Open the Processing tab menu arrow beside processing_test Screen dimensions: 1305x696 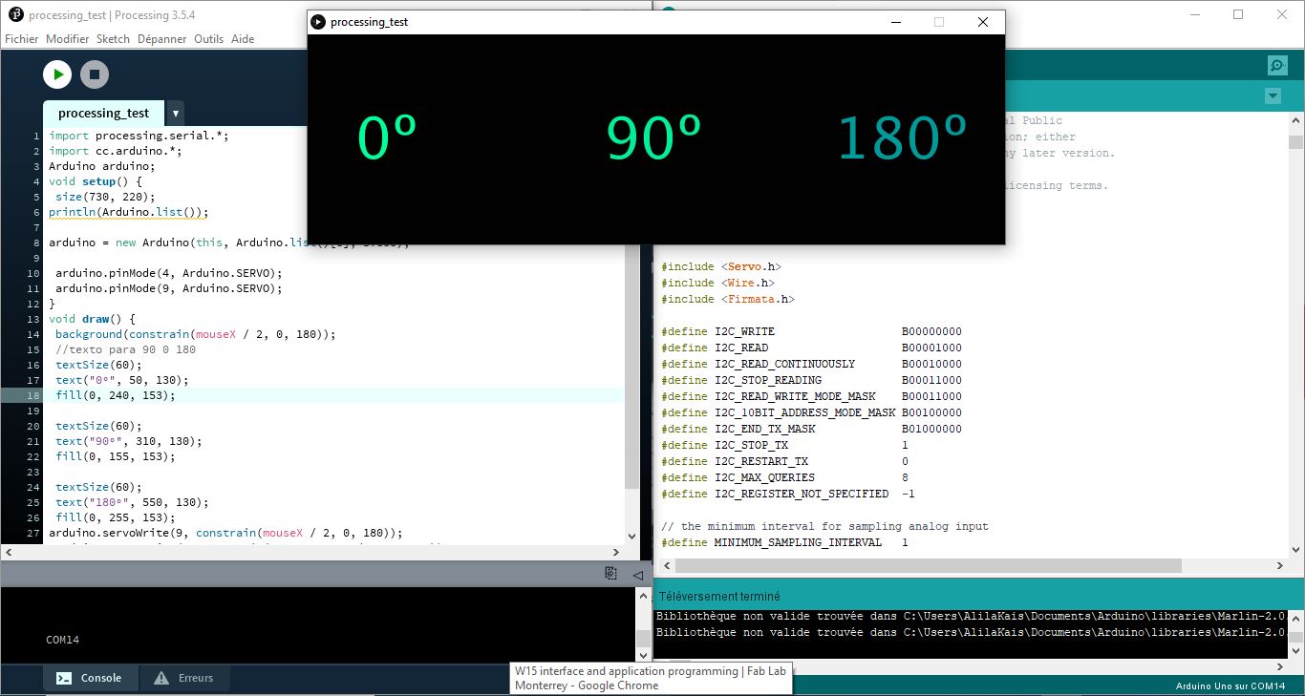tap(175, 114)
